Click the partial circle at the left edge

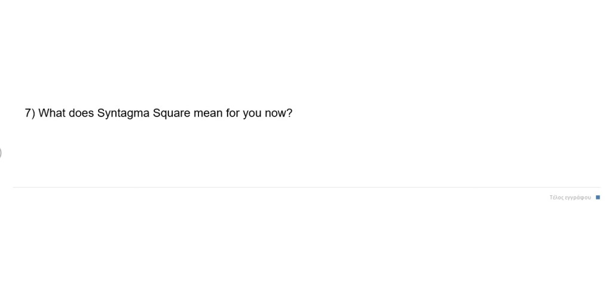point(1,152)
